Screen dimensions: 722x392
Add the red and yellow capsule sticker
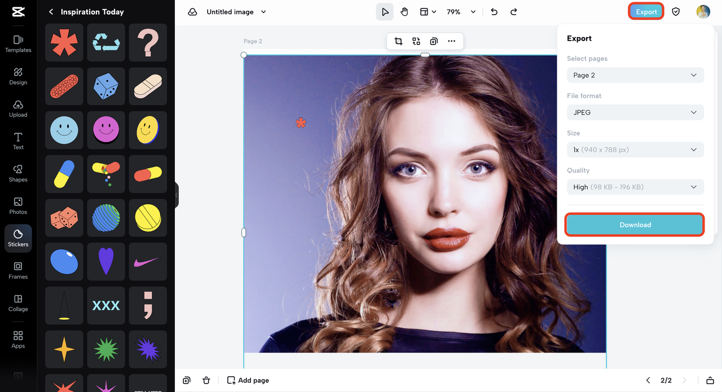click(148, 174)
